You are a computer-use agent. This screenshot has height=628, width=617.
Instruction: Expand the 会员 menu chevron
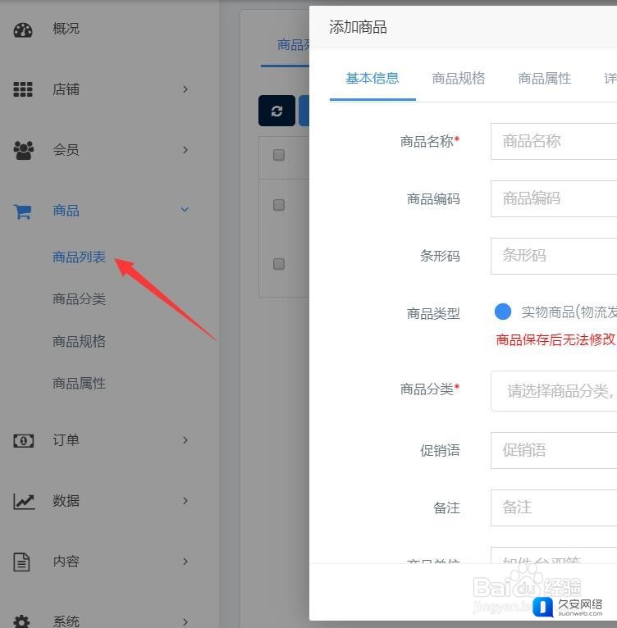click(185, 150)
